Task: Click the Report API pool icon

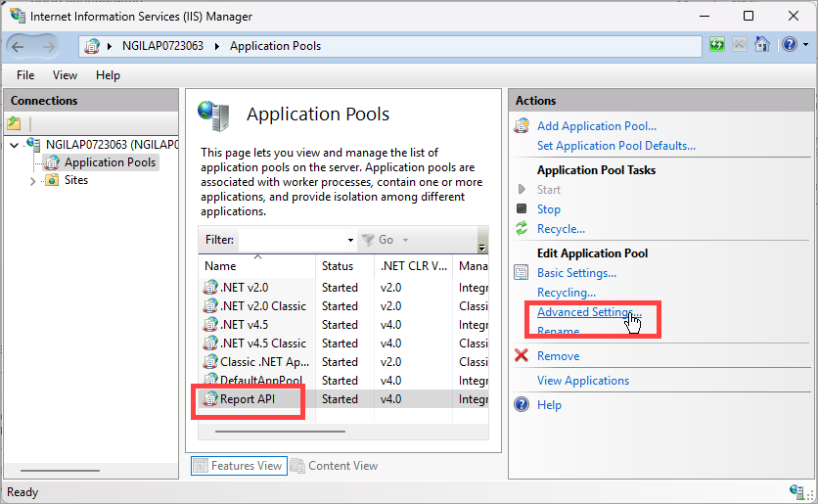Action: [210, 399]
